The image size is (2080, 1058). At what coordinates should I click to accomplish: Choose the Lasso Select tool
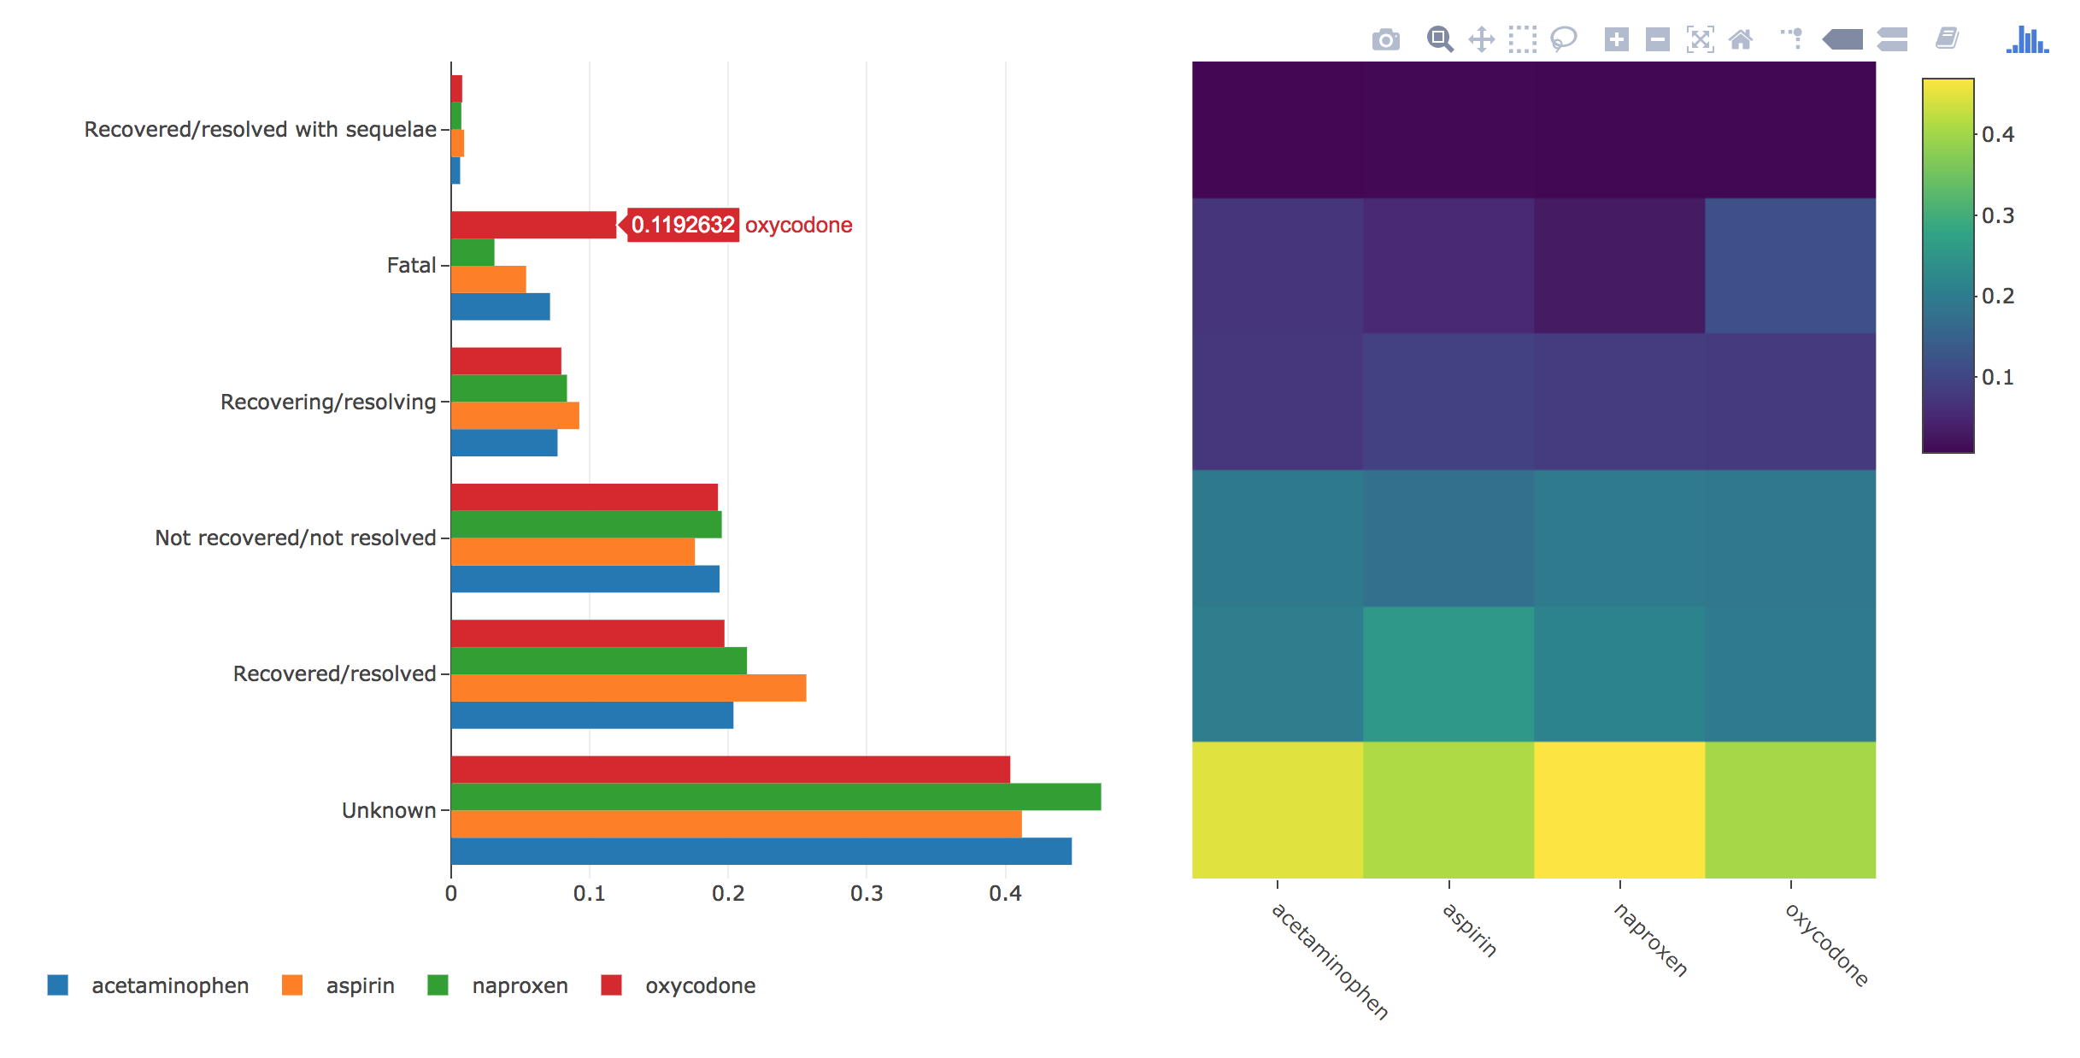(1563, 39)
